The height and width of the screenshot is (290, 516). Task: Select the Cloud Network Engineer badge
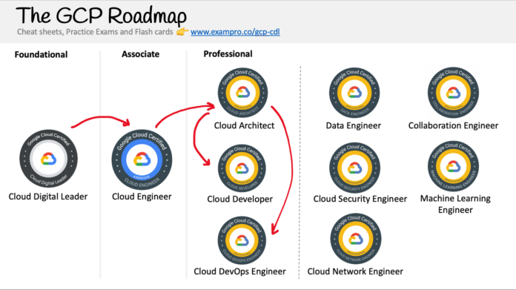[x=355, y=239]
